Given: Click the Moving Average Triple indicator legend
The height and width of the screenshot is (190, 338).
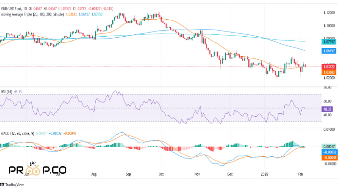Looking at the screenshot, I should [x=33, y=14].
